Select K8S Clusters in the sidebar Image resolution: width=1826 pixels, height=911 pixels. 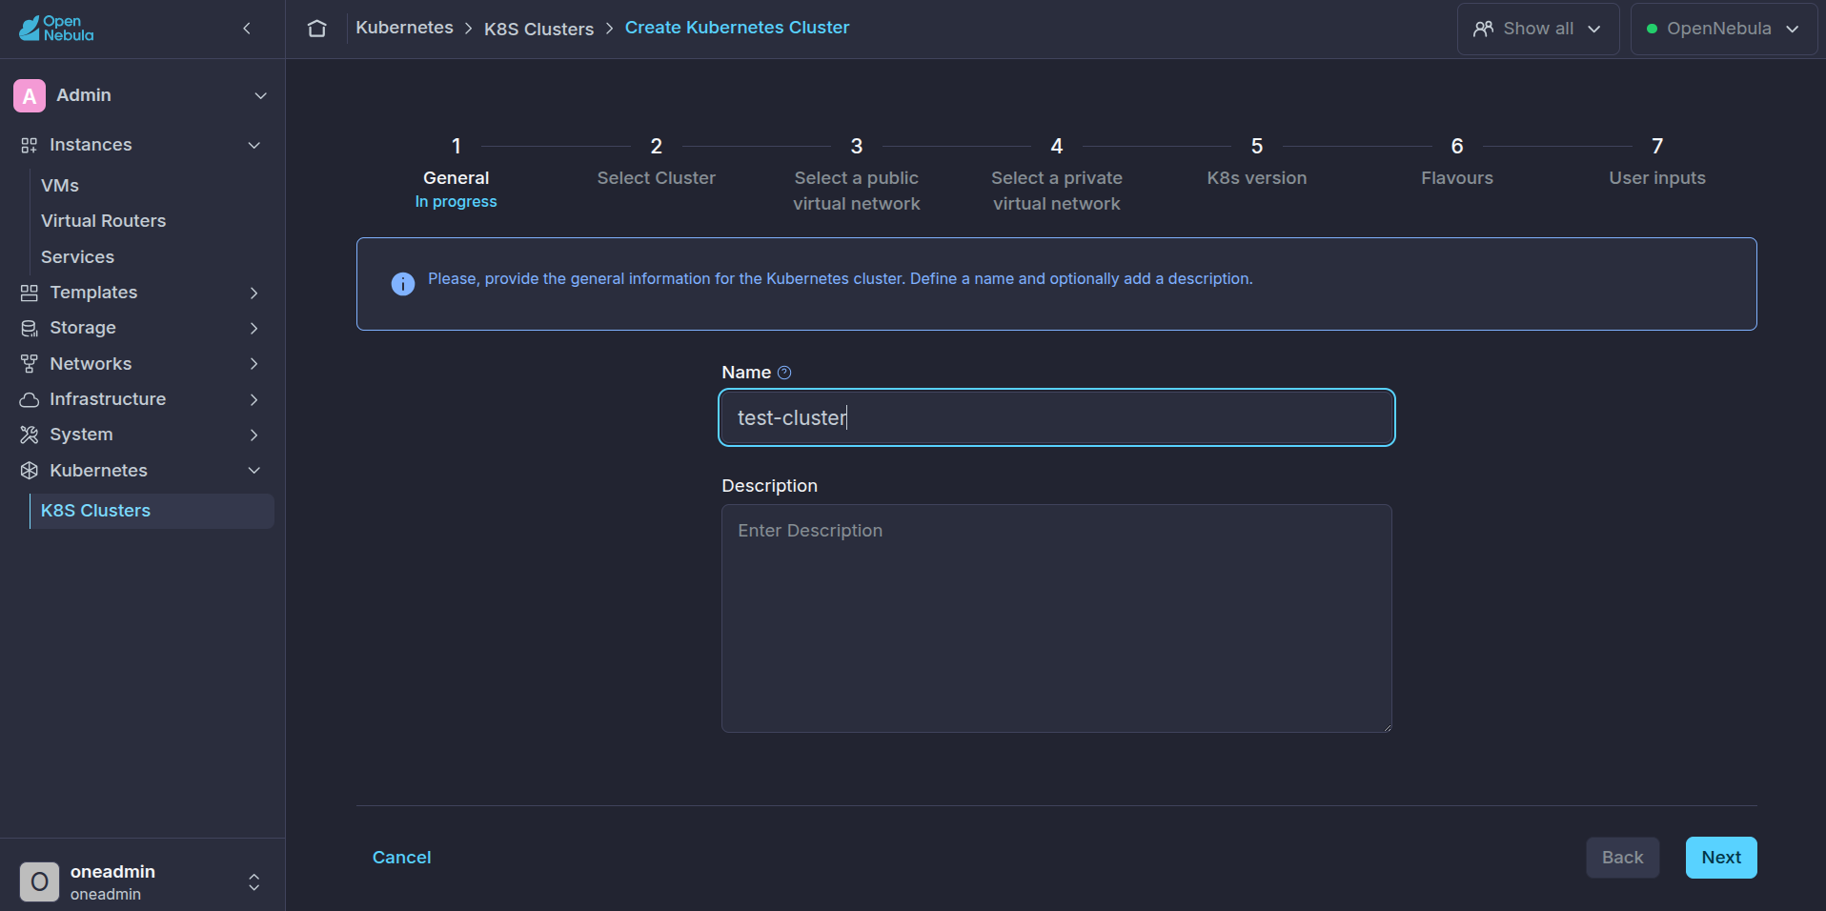tap(152, 511)
